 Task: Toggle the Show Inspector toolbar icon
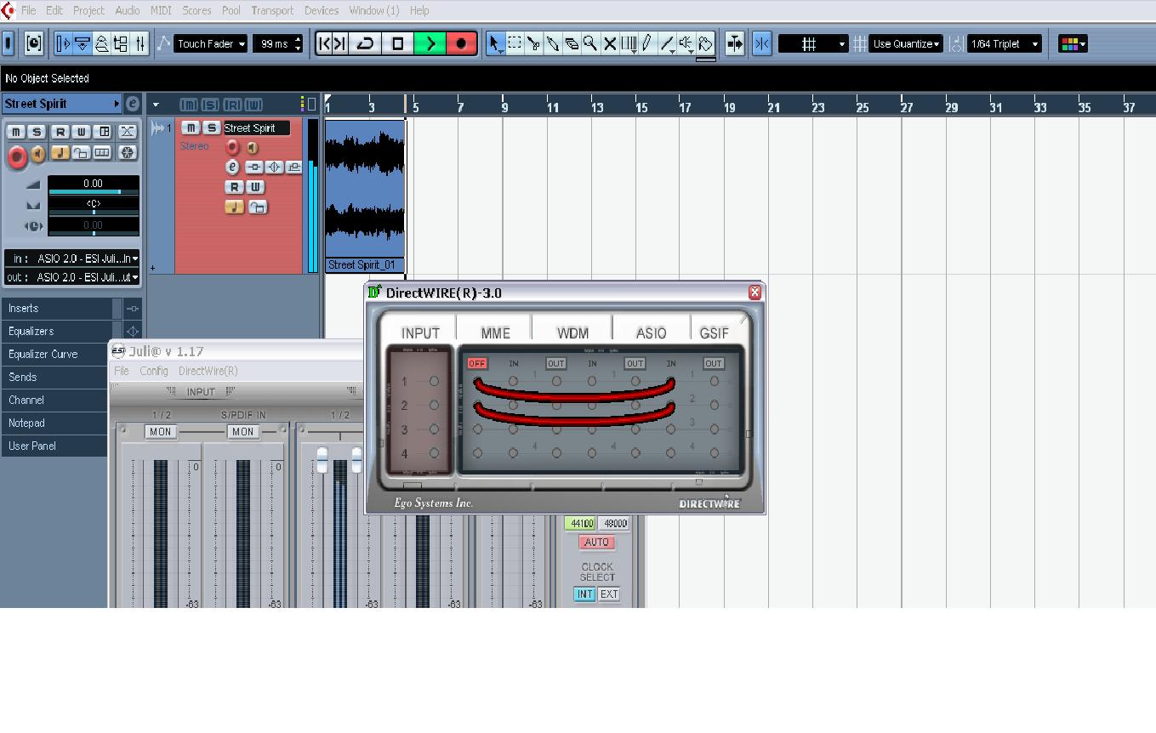pyautogui.click(x=63, y=43)
